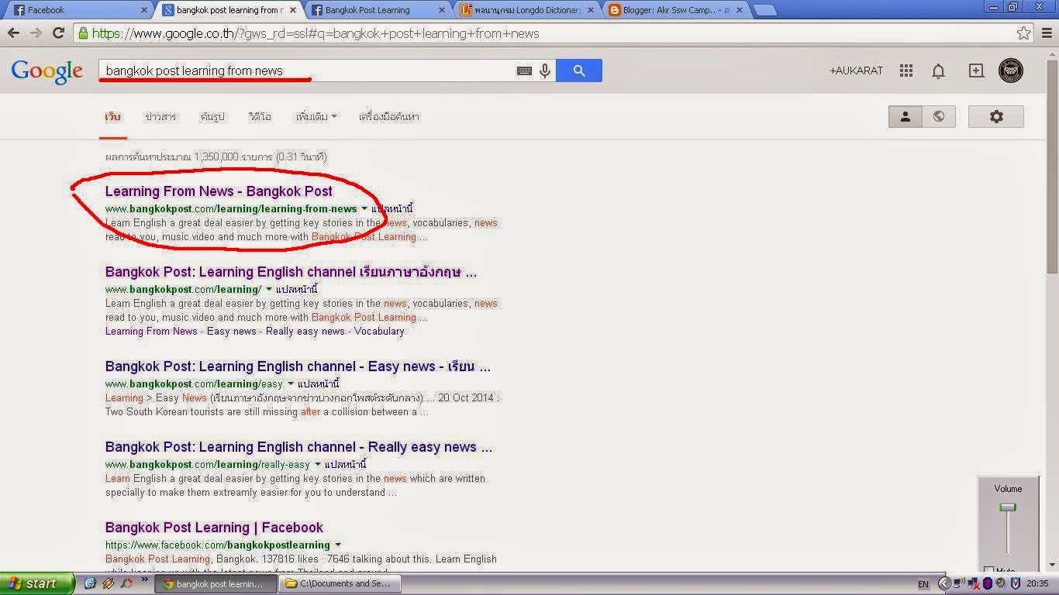Click the Volume slider handle
1059x595 pixels.
(1007, 507)
